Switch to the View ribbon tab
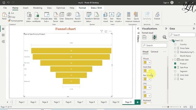 click(x=49, y=8)
